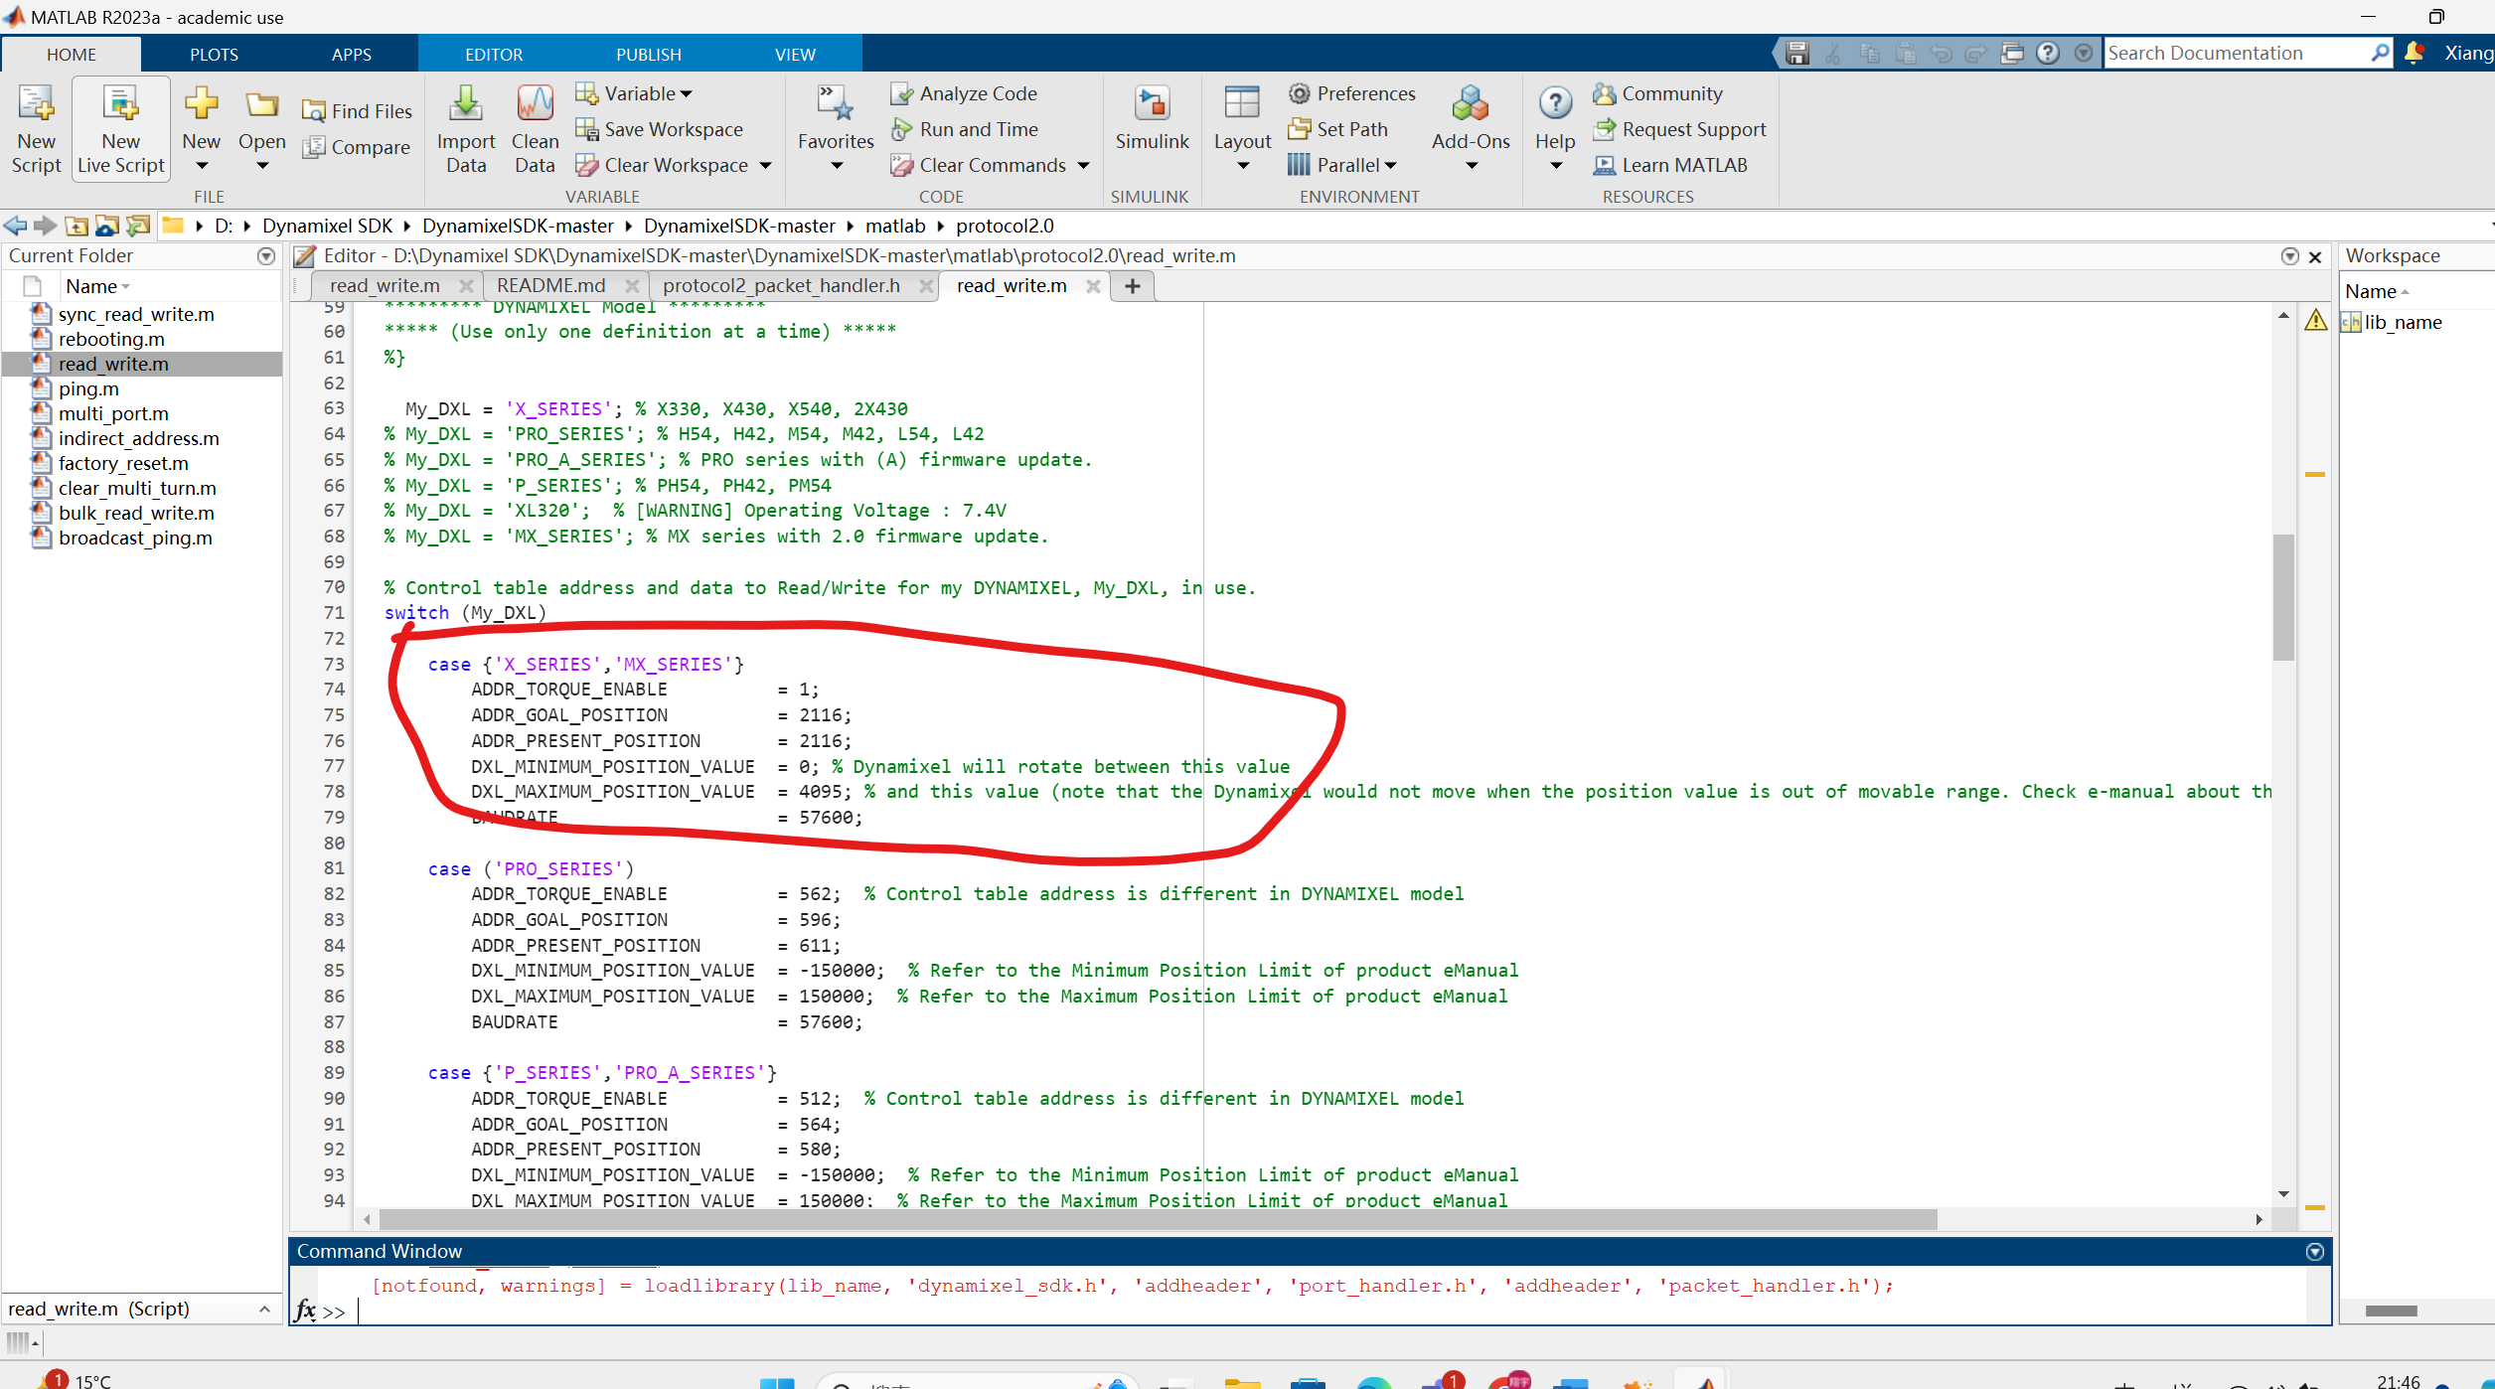Select protocol2_packet_handler.h editor tab

pyautogui.click(x=781, y=286)
